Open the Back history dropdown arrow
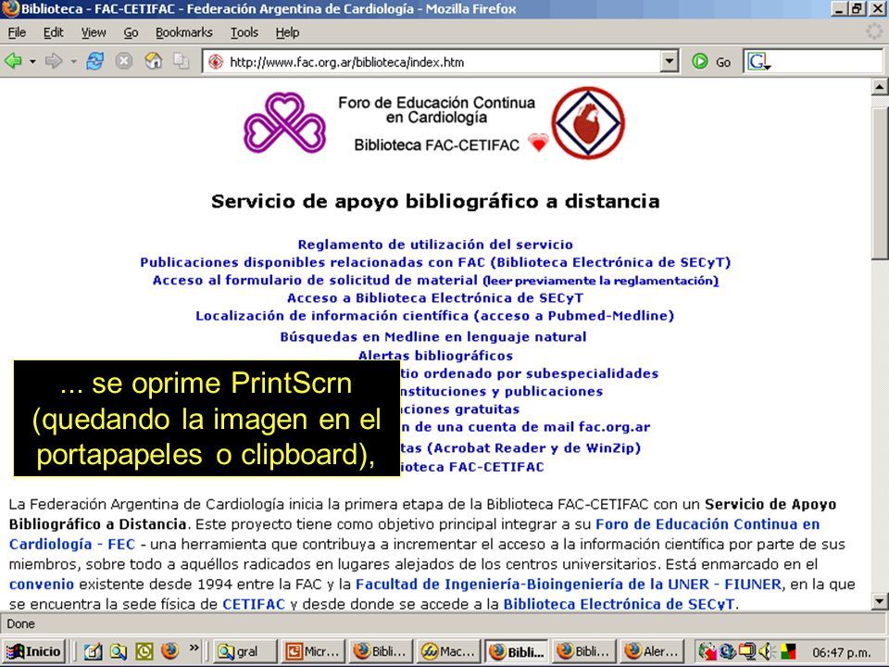Screen dimensions: 889x667 [32, 61]
